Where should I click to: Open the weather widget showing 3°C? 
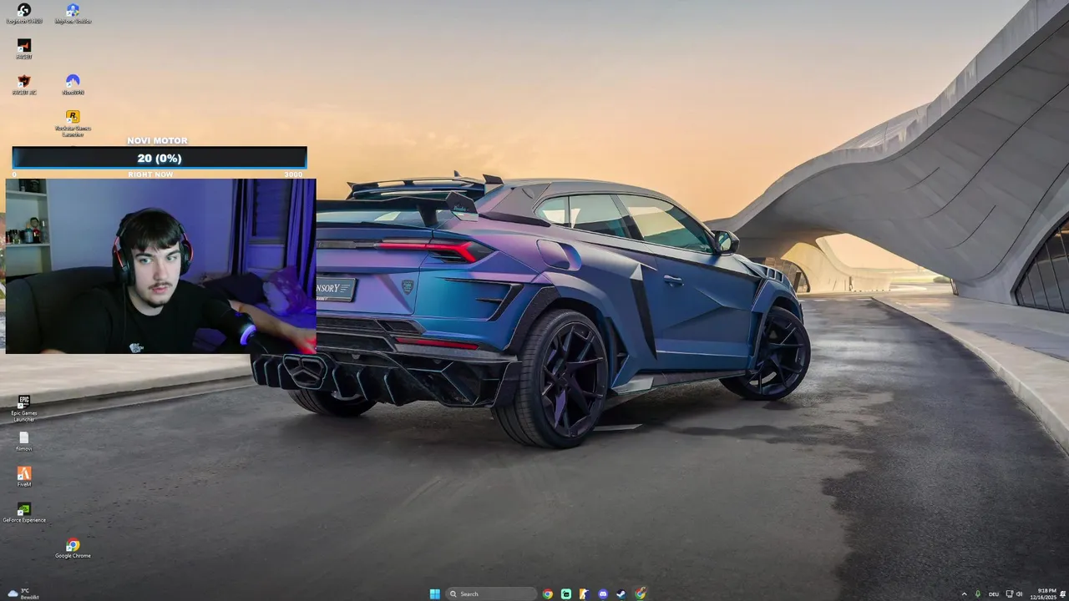(x=22, y=593)
